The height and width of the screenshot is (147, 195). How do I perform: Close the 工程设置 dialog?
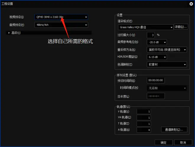(x=191, y=4)
